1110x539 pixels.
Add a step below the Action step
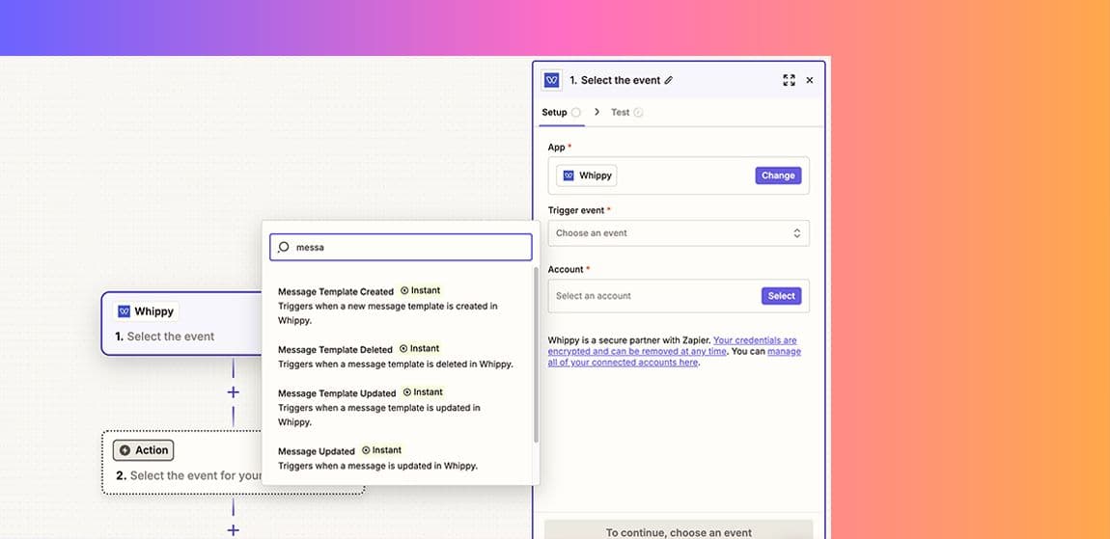click(233, 529)
